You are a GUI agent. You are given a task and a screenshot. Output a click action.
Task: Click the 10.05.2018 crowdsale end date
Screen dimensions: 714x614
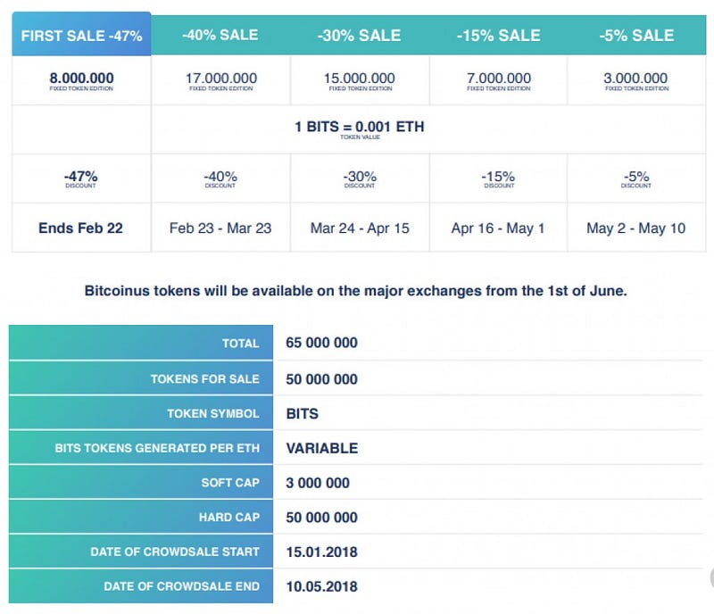[321, 586]
